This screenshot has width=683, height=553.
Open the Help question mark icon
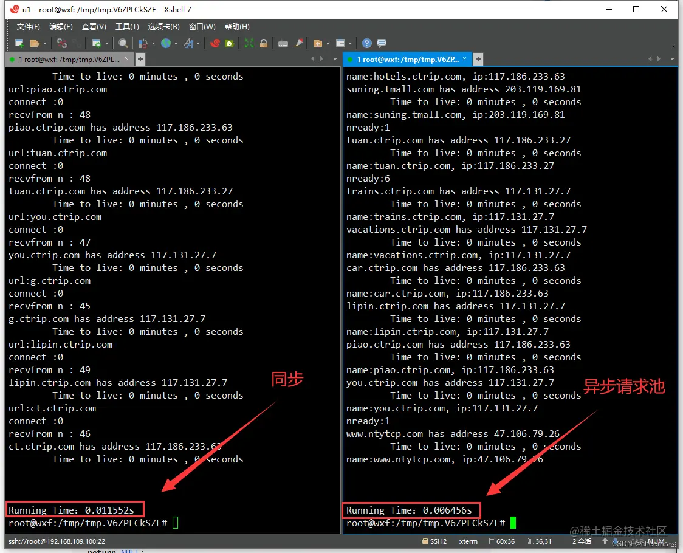click(x=367, y=43)
